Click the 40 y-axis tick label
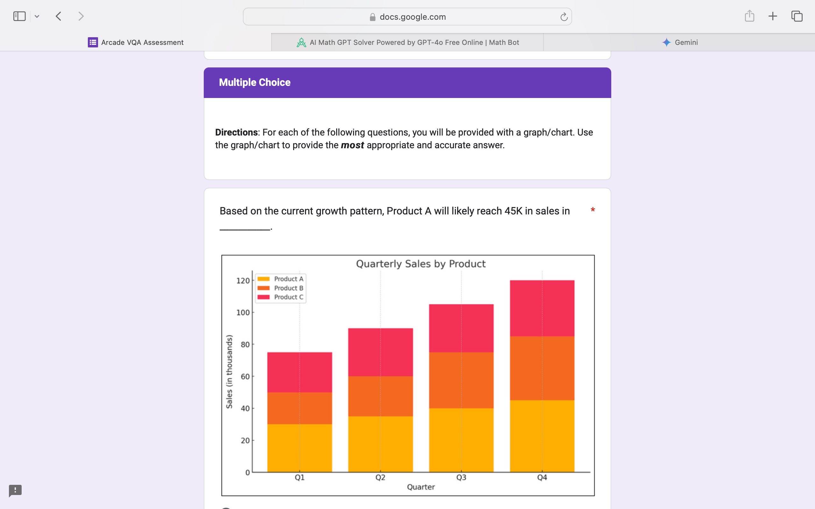 [x=245, y=409]
